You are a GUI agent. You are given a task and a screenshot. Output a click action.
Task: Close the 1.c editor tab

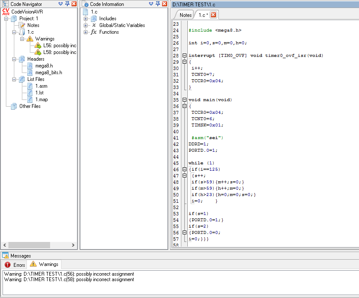coord(213,15)
